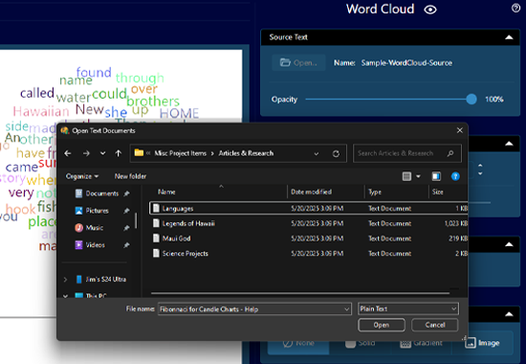526x364 pixels.
Task: Refresh the Articles & Research folder
Action: pos(336,153)
